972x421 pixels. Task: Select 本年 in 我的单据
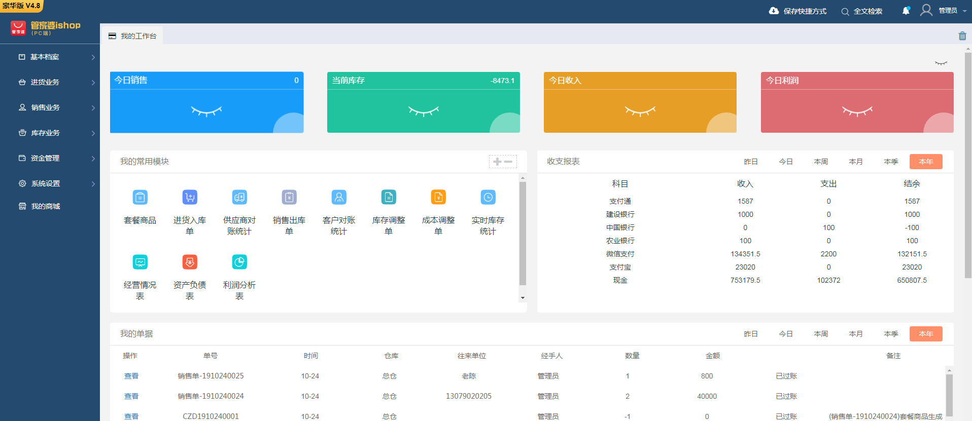tap(926, 334)
